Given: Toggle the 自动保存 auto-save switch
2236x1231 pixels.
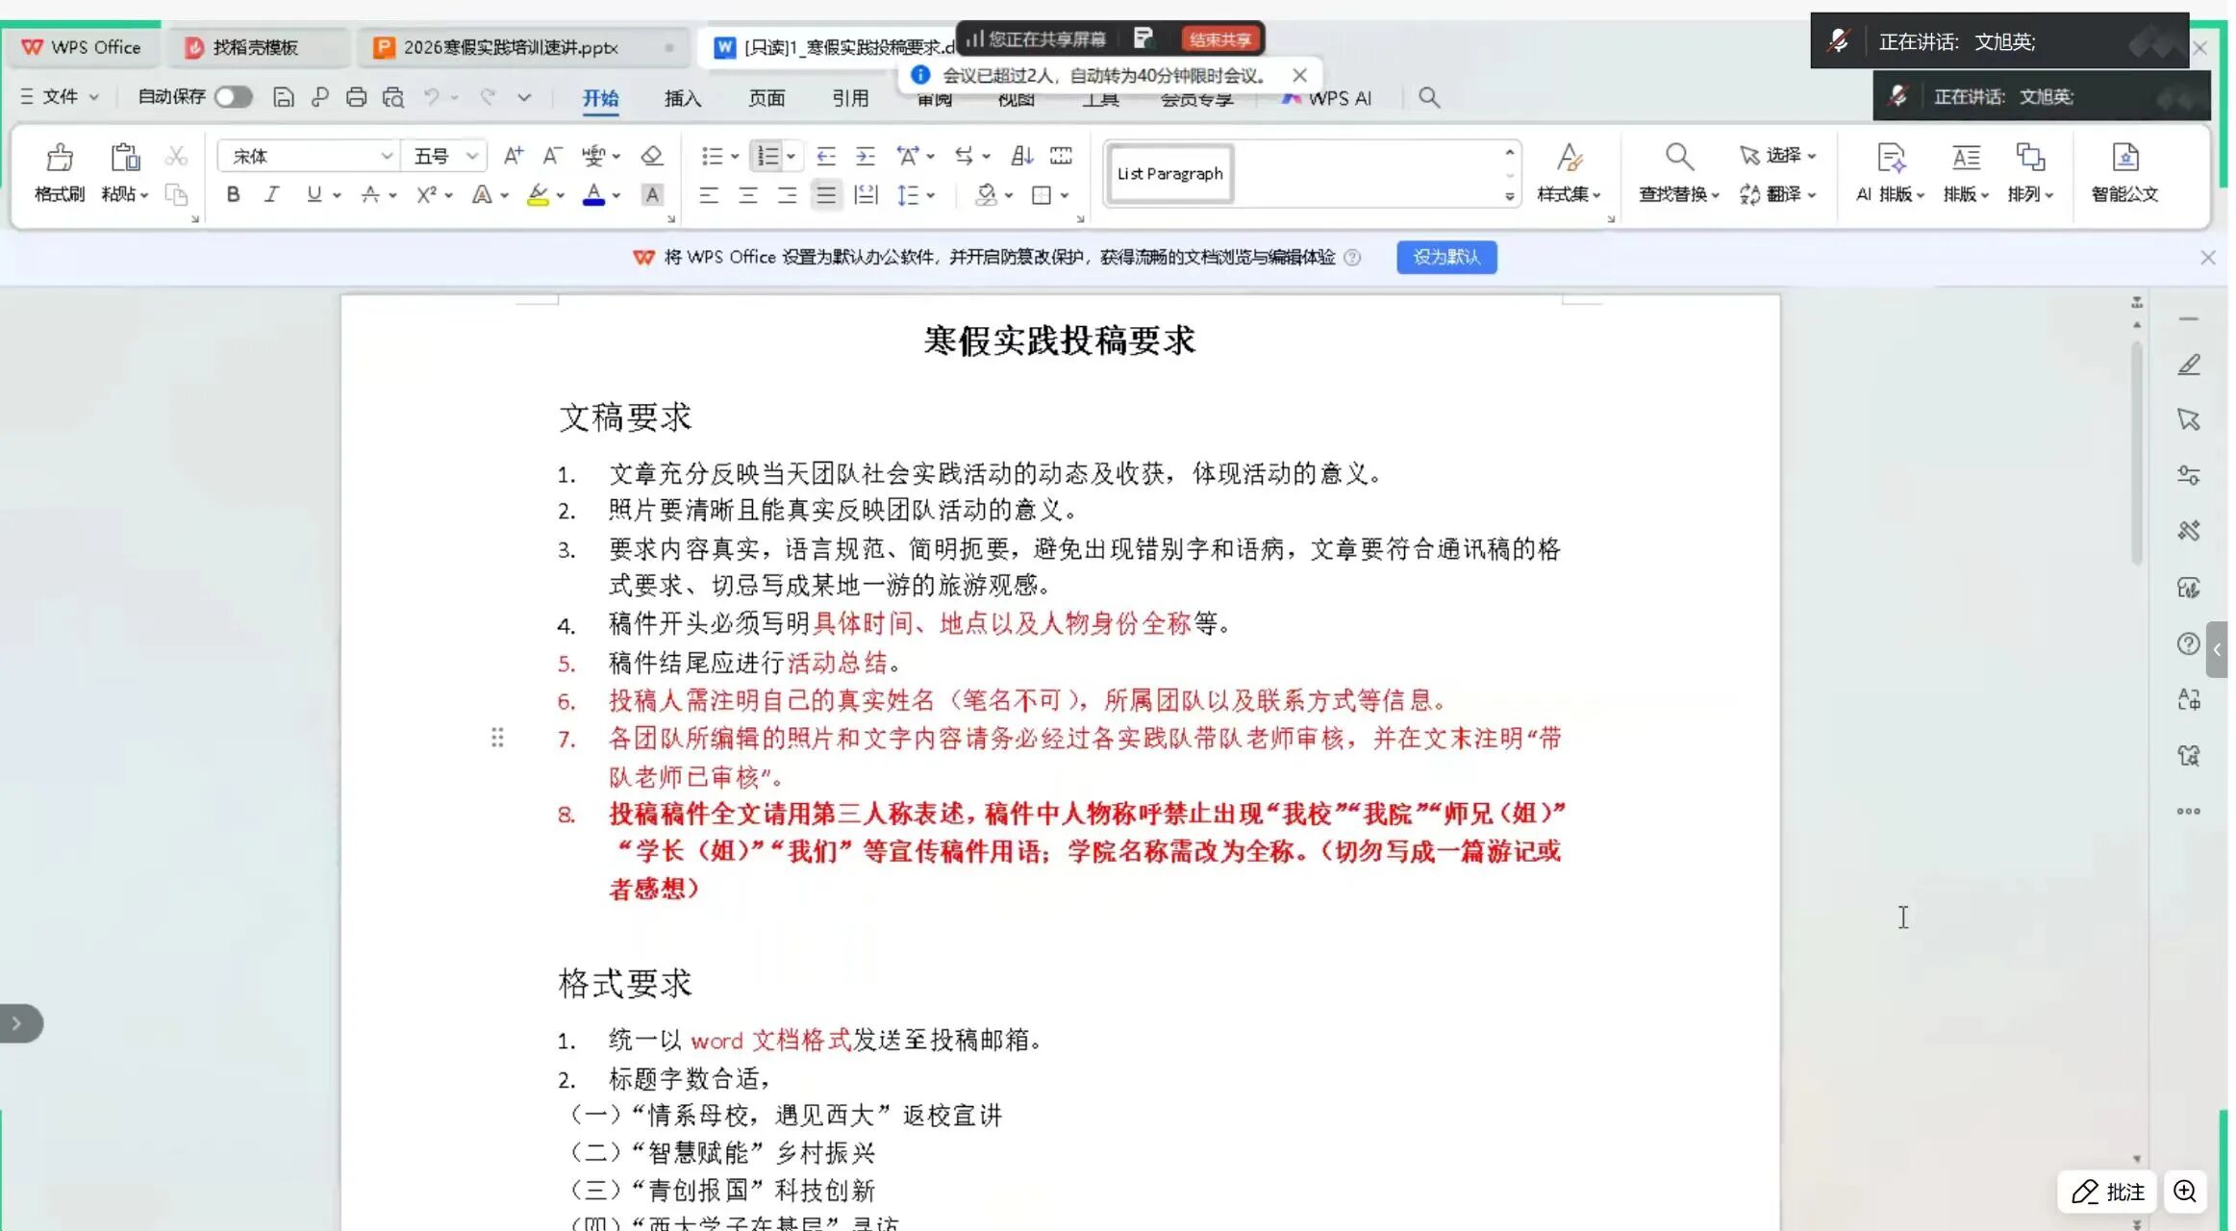Looking at the screenshot, I should tap(232, 97).
